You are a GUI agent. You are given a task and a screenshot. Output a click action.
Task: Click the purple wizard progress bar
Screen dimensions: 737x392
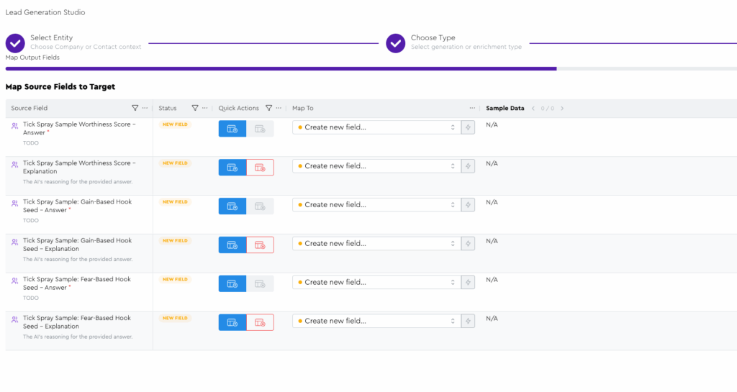(281, 69)
